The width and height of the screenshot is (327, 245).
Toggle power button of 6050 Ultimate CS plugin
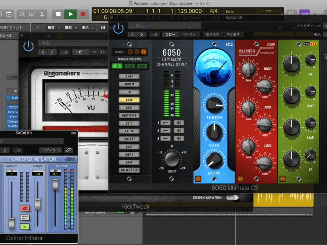pos(118,28)
